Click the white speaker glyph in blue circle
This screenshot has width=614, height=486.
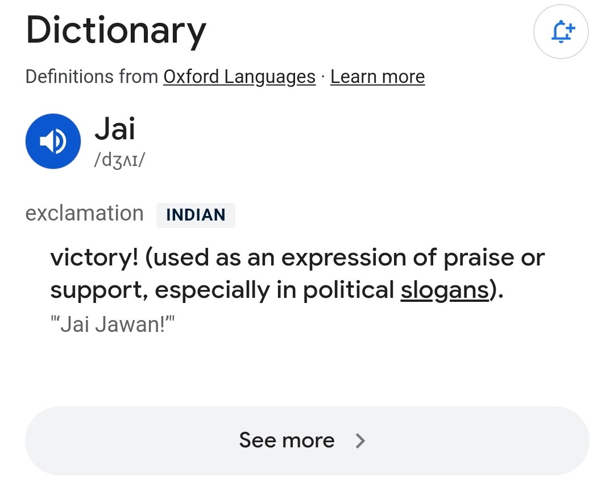53,142
